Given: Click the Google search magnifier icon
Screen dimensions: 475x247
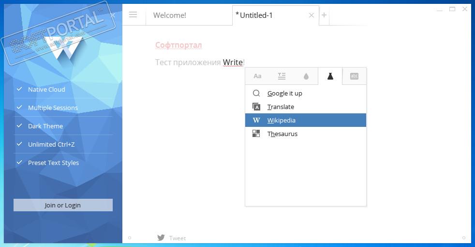Looking at the screenshot, I should 256,93.
